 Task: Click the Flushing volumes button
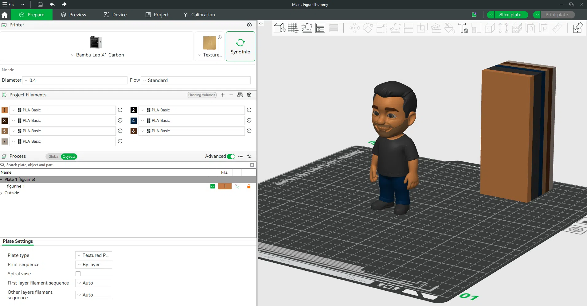click(202, 95)
